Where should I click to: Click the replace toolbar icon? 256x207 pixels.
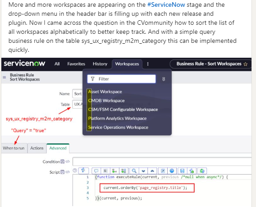pos(114,171)
